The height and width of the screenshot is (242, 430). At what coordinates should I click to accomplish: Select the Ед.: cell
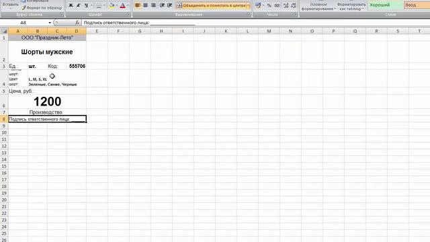tap(18, 66)
